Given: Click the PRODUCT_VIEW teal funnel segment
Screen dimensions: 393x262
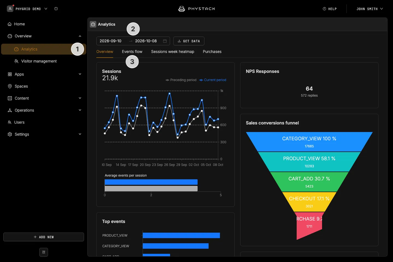Looking at the screenshot, I should coord(309,162).
